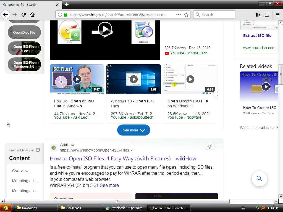The image size is (283, 212).
Task: Click horizontal scrollbar right arrow
Action: coord(276,201)
